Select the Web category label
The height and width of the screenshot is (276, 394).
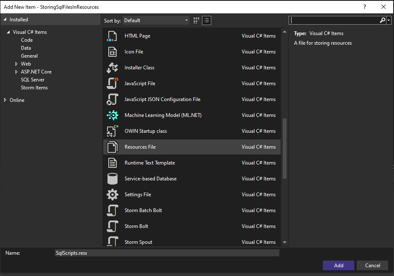click(x=26, y=64)
